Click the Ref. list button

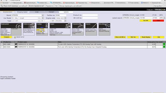[133, 37]
